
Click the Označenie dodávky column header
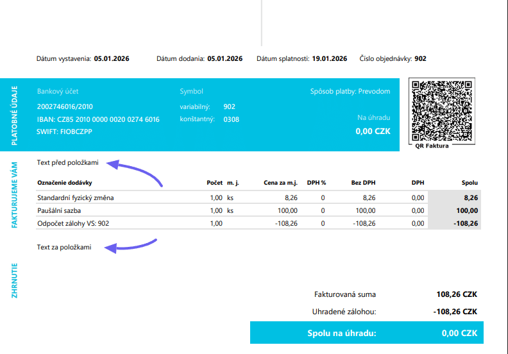65,183
